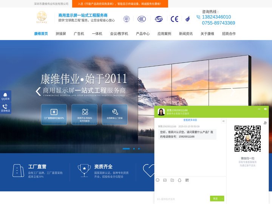This screenshot has height=204, width=272.
Task: Click the Konwey logo in the header
Action: 42,17
